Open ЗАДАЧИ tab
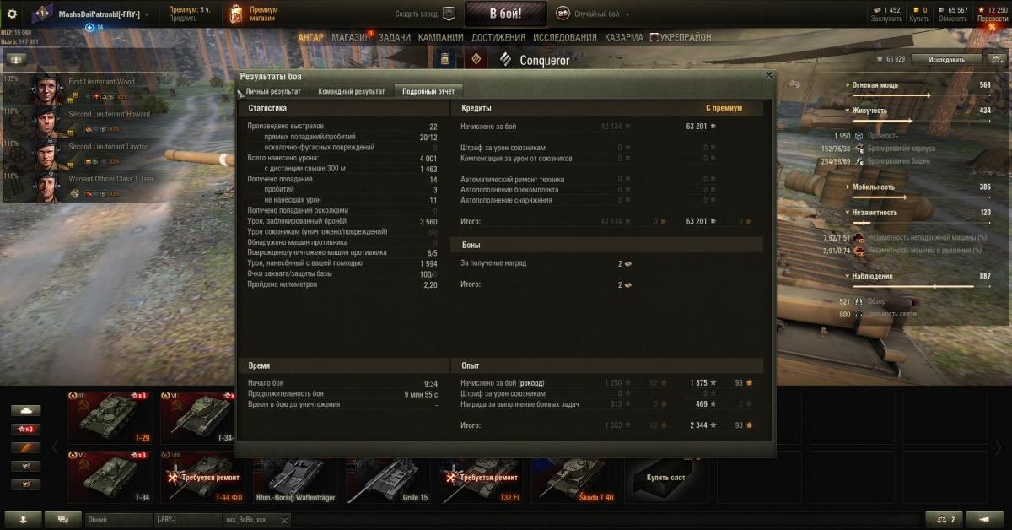 tap(395, 38)
